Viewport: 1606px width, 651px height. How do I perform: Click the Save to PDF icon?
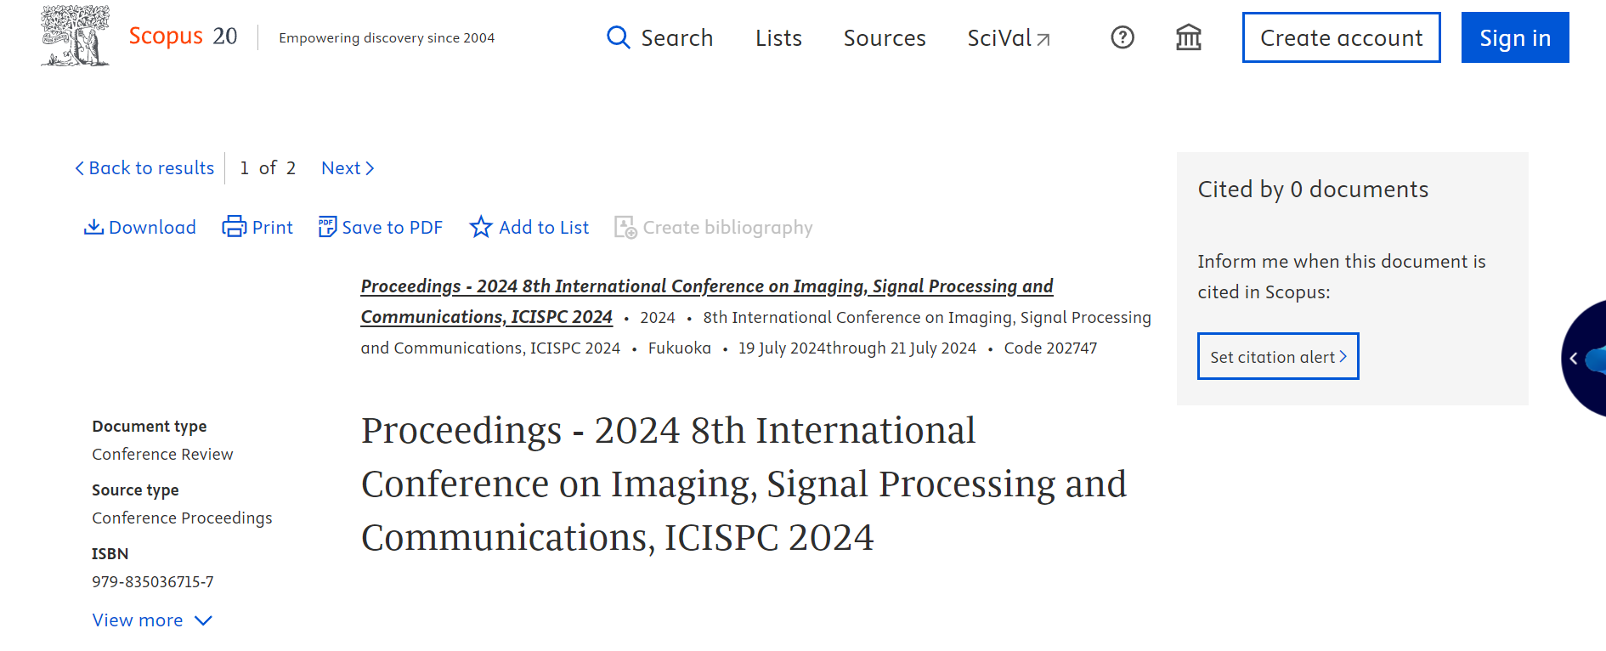pyautogui.click(x=327, y=227)
